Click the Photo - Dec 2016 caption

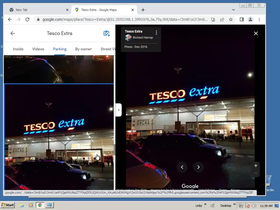(x=136, y=47)
